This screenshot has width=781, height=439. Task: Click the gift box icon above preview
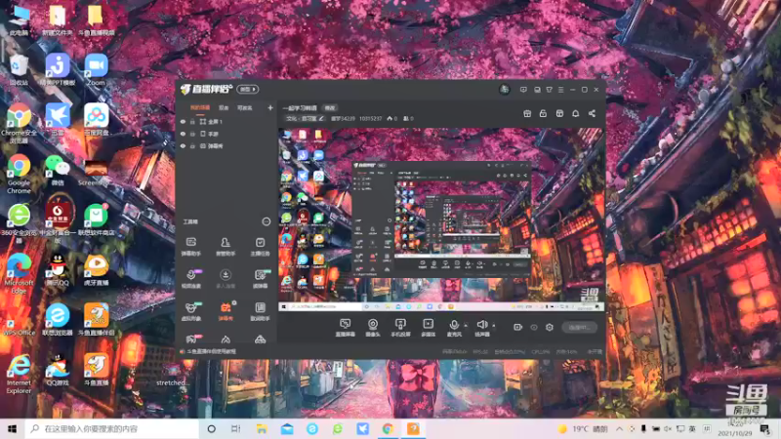click(x=527, y=113)
